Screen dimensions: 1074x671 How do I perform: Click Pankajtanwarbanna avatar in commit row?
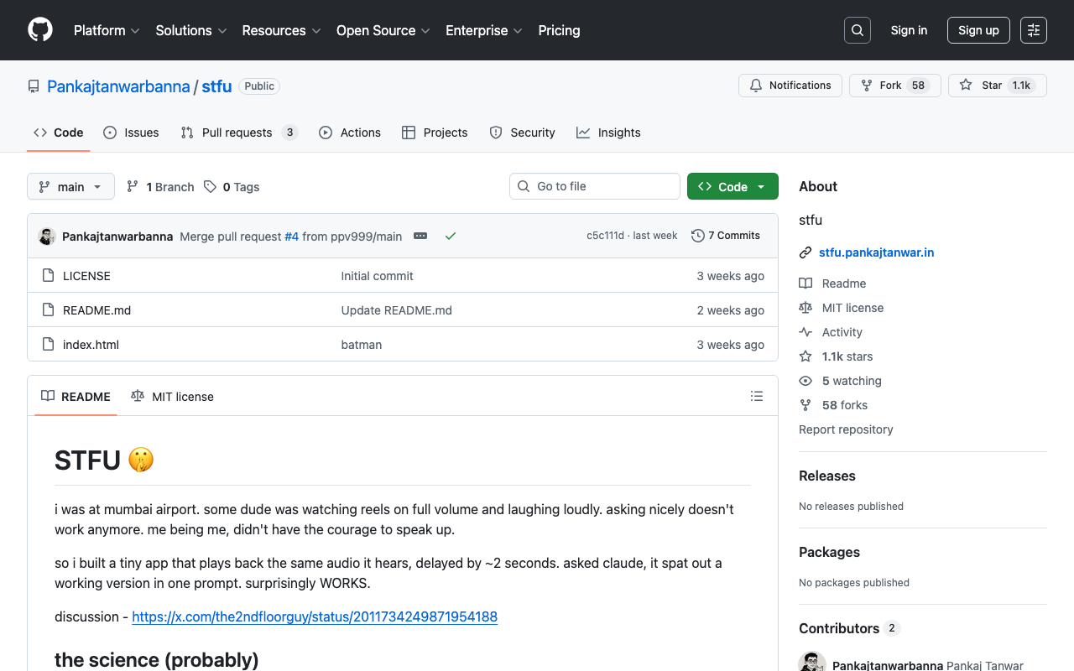point(47,237)
